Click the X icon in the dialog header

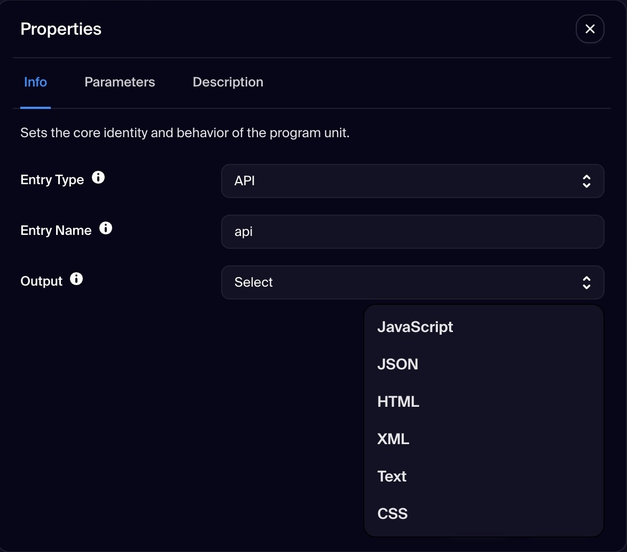click(x=590, y=29)
